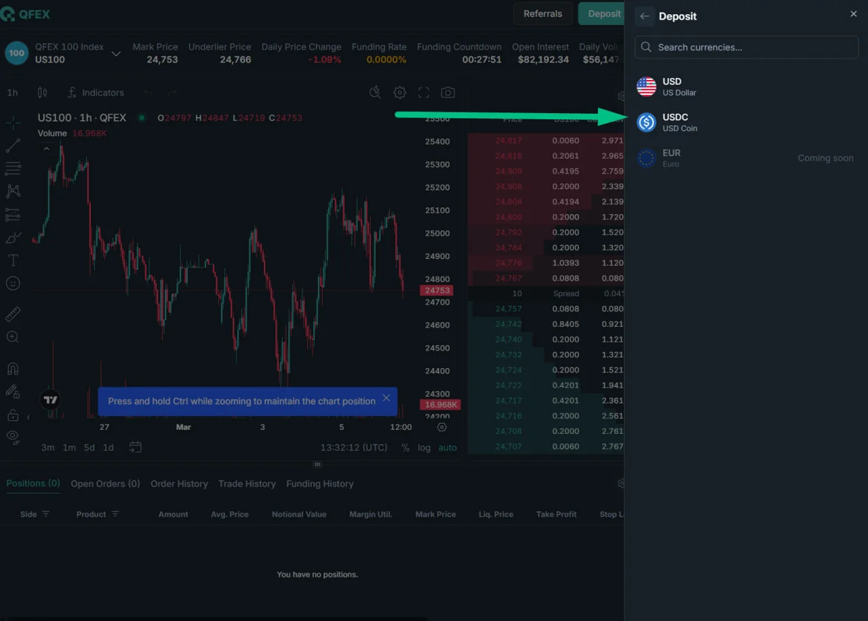Open the emoji icons tool
The image size is (868, 621).
click(13, 283)
